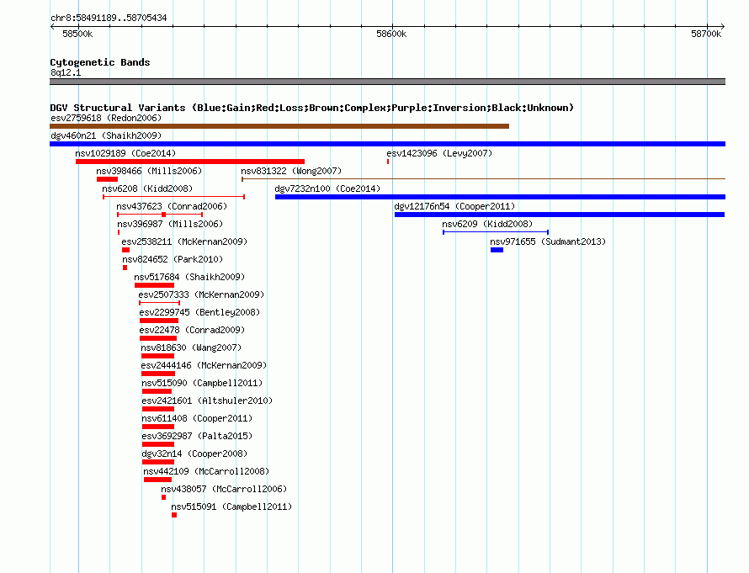Click the nsv517684 (Shaikh2009) red bar
This screenshot has height=573, width=749.
tap(154, 285)
